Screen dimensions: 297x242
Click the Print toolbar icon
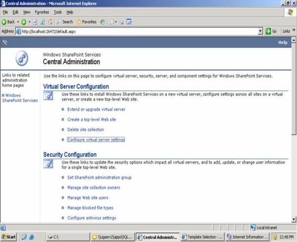122,22
